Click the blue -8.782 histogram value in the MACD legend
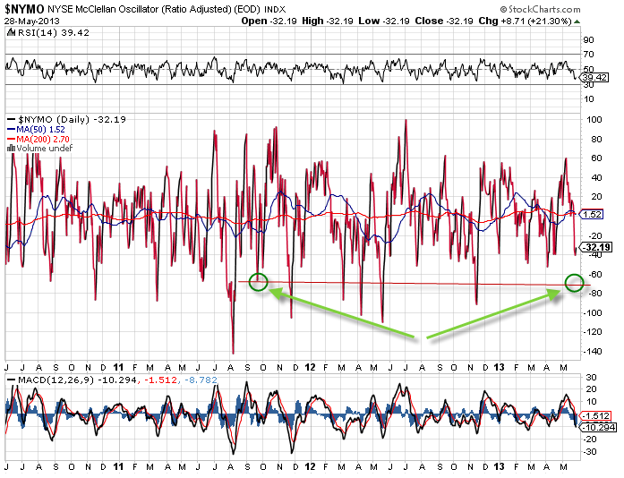Image resolution: width=624 pixels, height=478 pixels. (201, 380)
